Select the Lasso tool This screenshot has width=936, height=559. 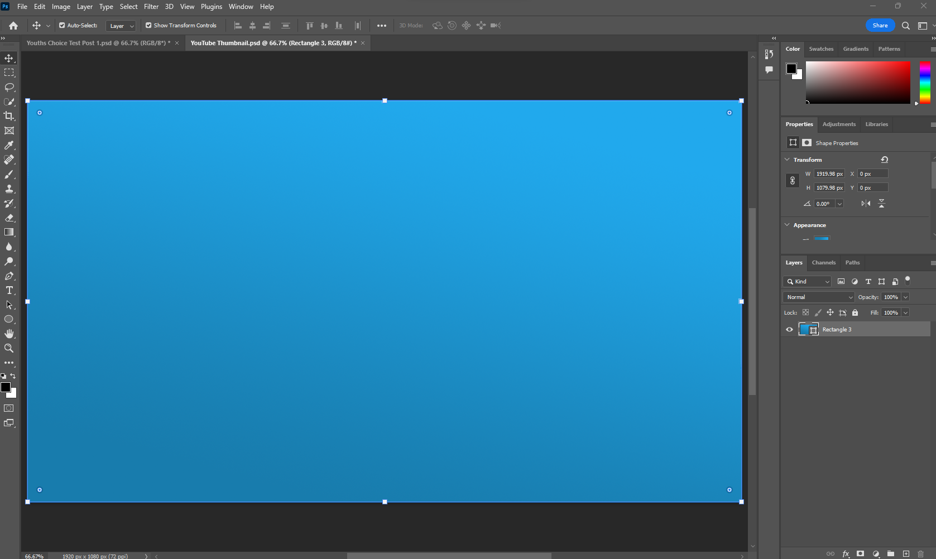[x=9, y=87]
